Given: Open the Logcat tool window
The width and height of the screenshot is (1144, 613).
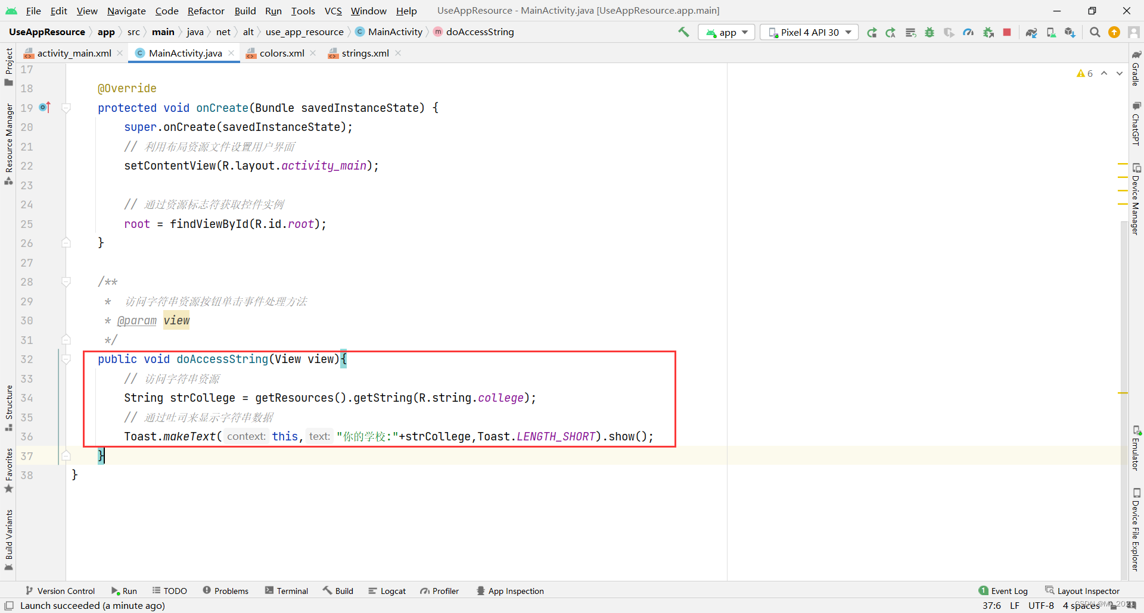Looking at the screenshot, I should point(387,591).
